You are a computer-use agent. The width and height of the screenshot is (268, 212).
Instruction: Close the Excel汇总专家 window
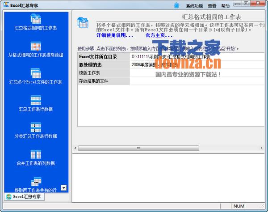point(258,3)
